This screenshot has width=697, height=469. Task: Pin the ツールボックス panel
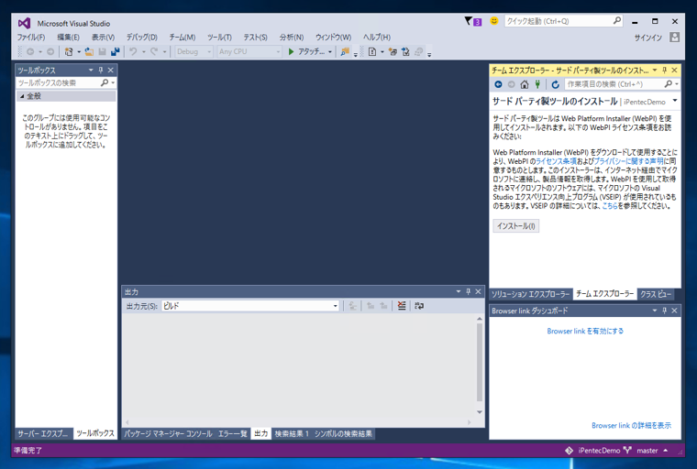[x=101, y=71]
